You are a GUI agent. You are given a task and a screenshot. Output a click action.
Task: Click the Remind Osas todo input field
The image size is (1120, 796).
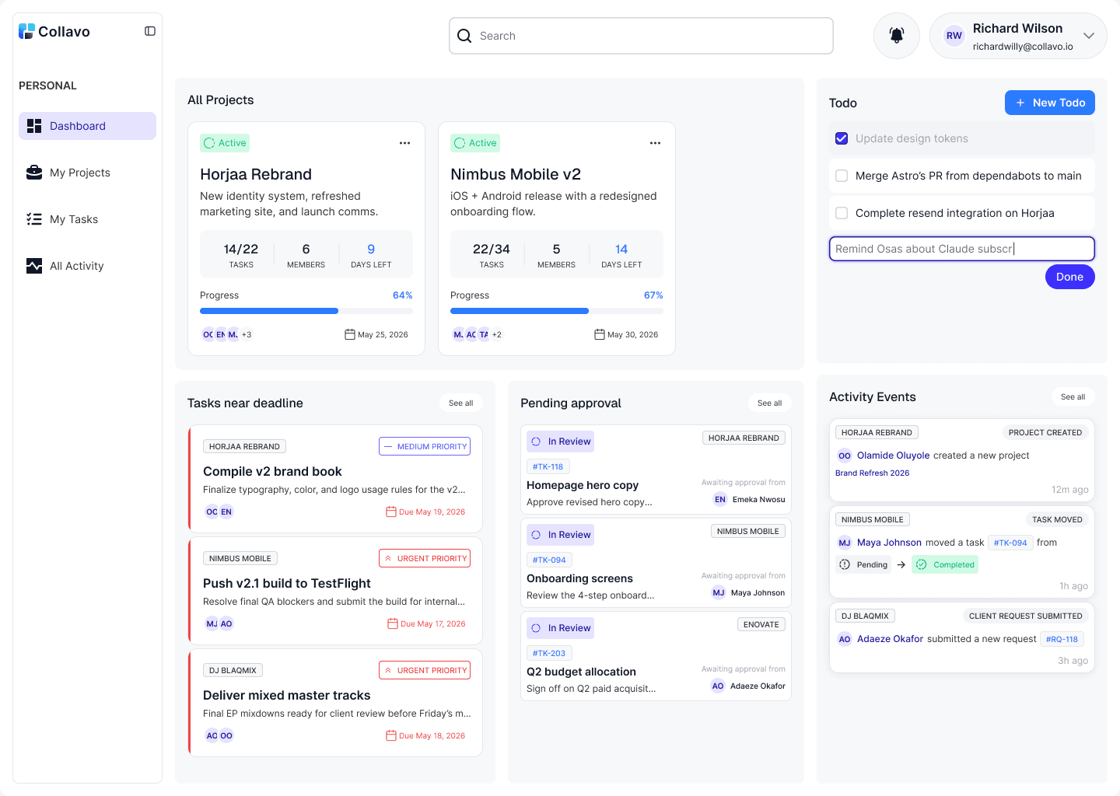[x=962, y=249]
